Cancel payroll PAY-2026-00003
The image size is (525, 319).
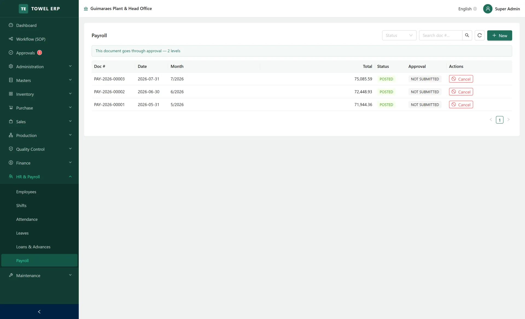461,79
